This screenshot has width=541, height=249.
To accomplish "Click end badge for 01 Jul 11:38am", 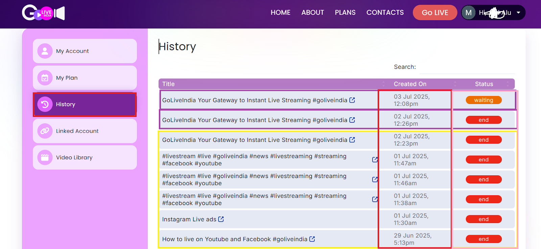I will (x=484, y=199).
